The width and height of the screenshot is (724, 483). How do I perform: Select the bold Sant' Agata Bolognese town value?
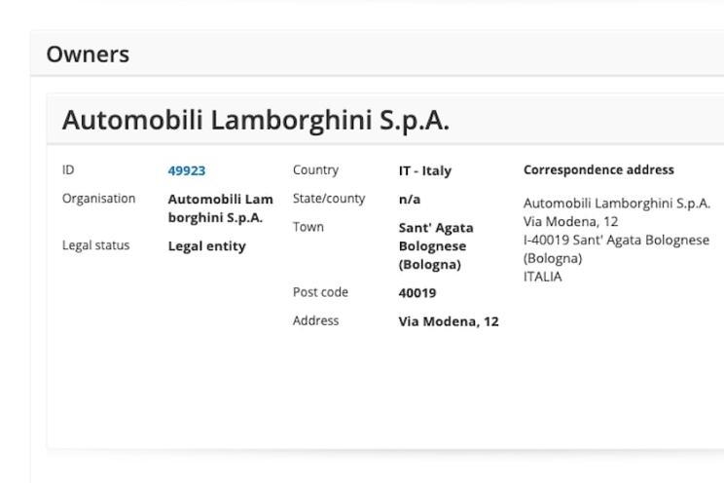coord(436,245)
